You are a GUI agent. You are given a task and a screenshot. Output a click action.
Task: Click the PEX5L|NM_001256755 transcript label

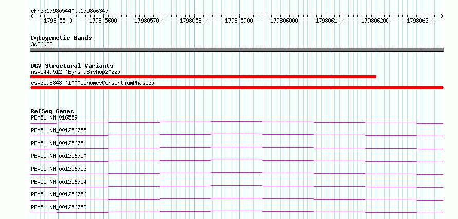[x=59, y=130]
